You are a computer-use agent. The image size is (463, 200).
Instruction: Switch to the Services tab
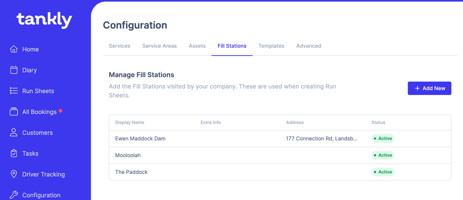pyautogui.click(x=120, y=46)
